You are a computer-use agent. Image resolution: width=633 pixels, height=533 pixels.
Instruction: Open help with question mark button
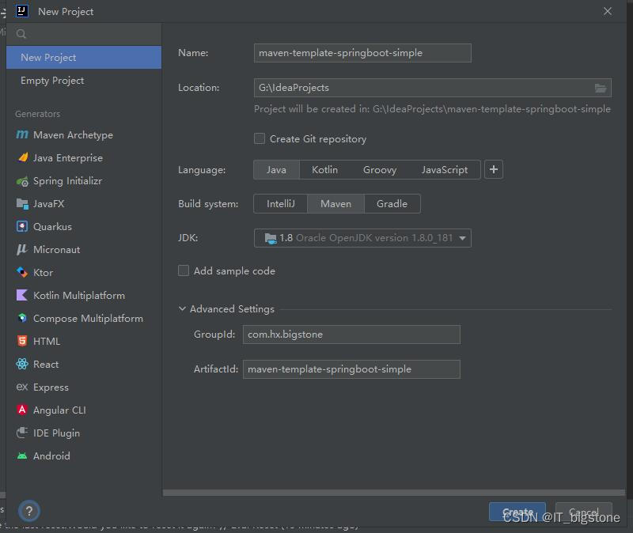tap(29, 511)
